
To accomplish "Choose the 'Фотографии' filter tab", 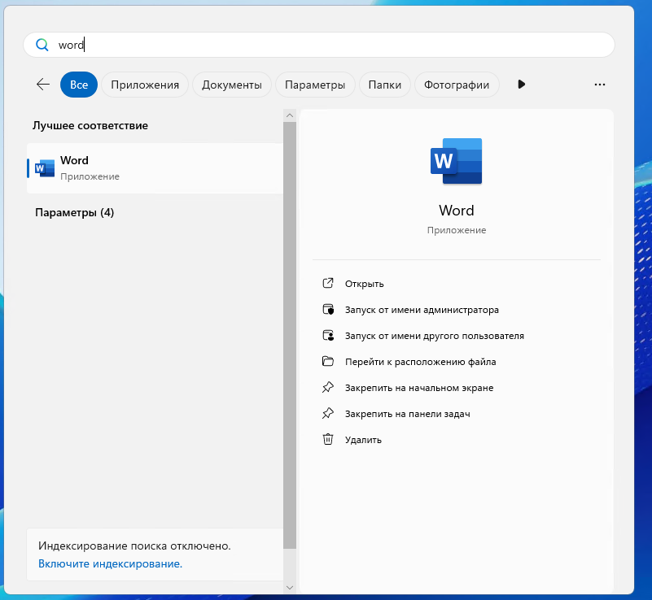I will pyautogui.click(x=457, y=85).
